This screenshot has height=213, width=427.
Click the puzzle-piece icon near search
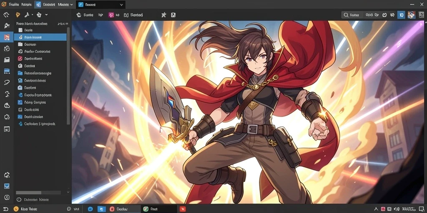(x=392, y=15)
